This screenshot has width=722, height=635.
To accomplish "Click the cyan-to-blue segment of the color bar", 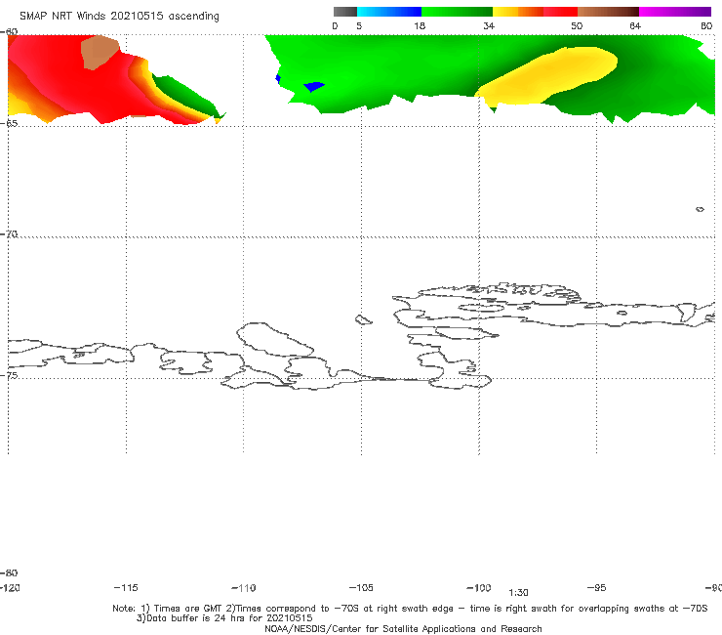I will tap(389, 12).
